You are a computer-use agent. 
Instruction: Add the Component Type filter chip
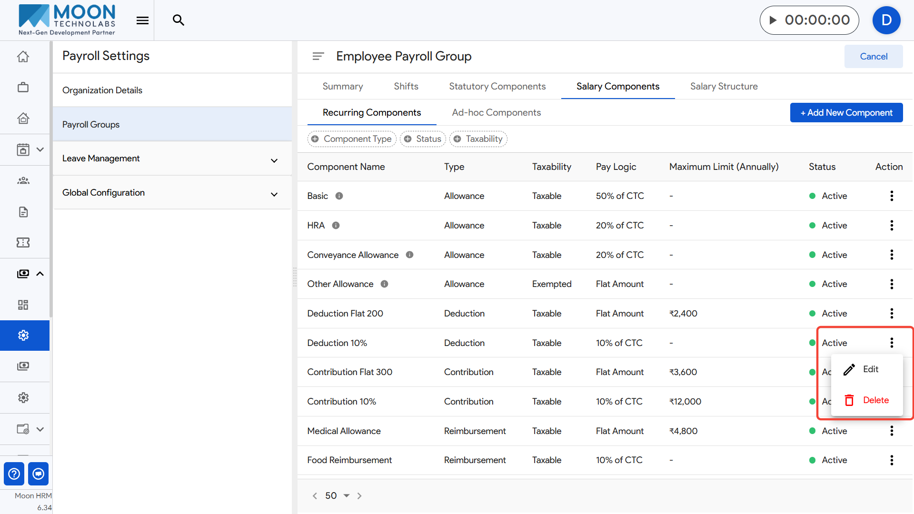[x=352, y=139]
